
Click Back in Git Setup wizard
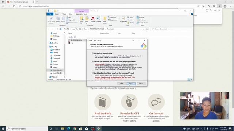122,84
